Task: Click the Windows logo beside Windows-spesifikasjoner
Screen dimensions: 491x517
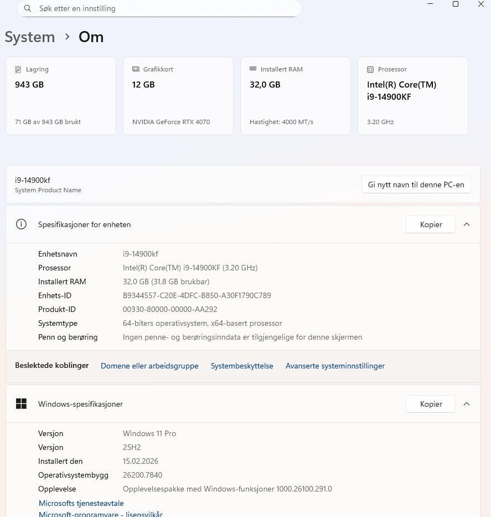Action: 21,404
